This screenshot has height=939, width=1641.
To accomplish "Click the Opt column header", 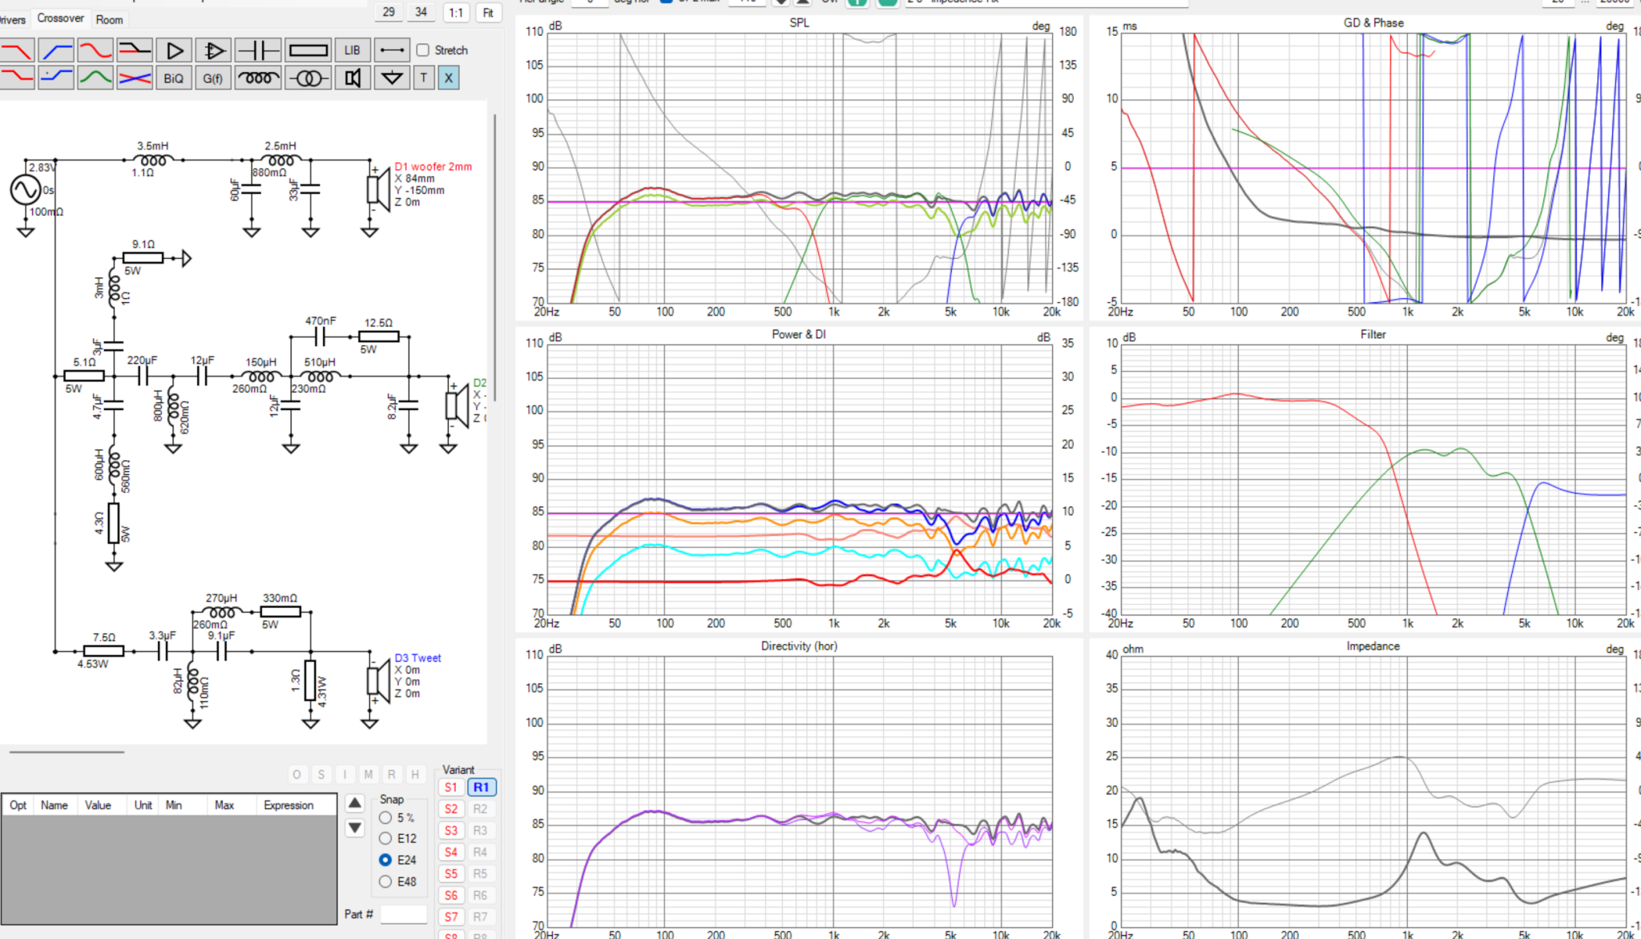I will 18,805.
